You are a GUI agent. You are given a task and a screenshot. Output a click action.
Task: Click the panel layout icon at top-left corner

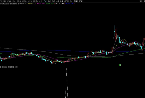coord(1,1)
